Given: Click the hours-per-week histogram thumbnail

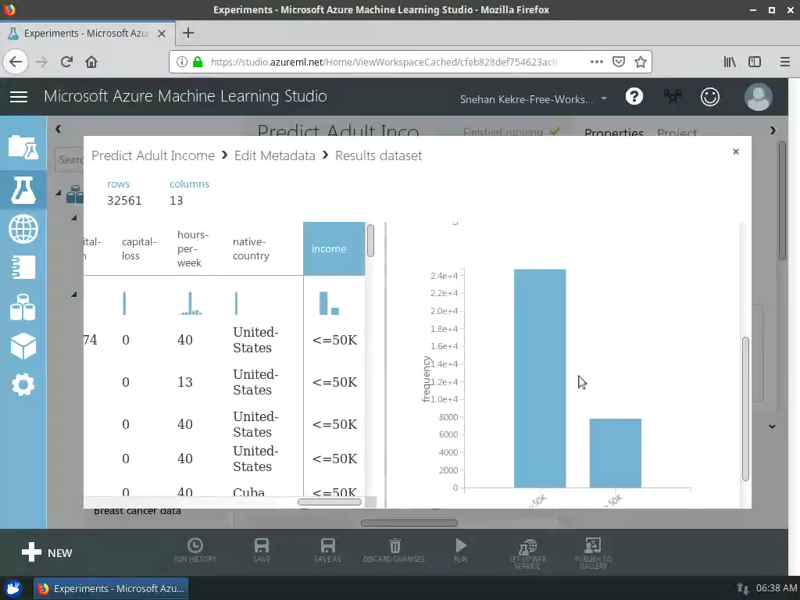Looking at the screenshot, I should pos(191,303).
